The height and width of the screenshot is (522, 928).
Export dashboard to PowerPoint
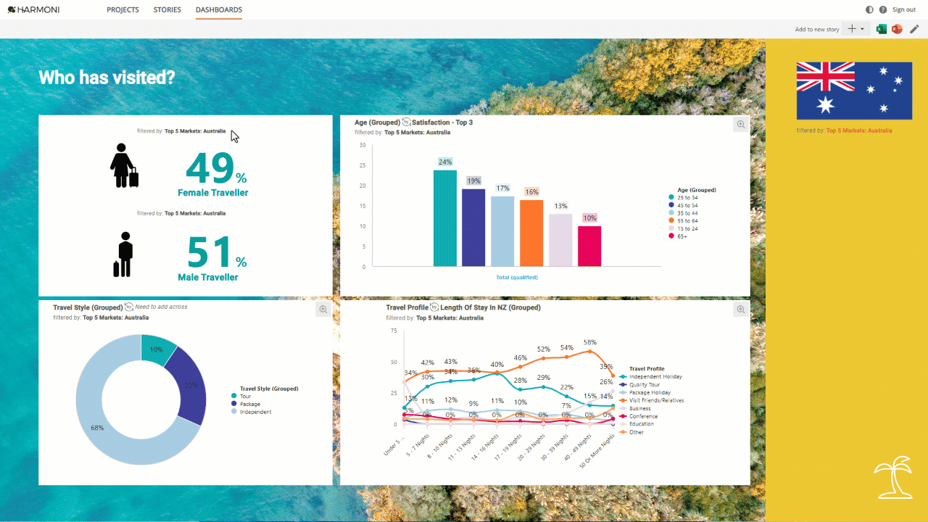pyautogui.click(x=897, y=29)
